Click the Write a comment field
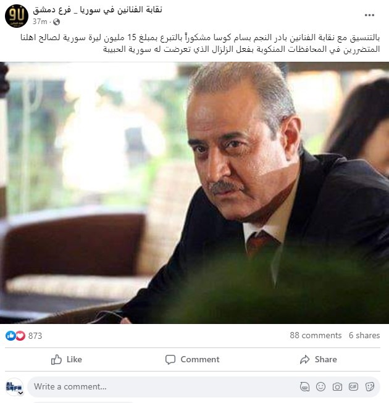This screenshot has height=403, width=389. [x=164, y=387]
